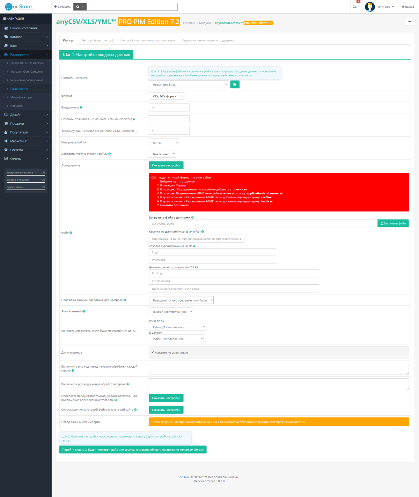Select the Импорт tab
The image size is (419, 497).
tap(69, 40)
